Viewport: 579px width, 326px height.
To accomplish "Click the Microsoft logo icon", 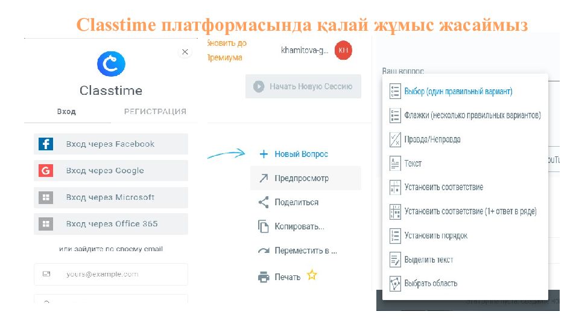I will (x=46, y=197).
